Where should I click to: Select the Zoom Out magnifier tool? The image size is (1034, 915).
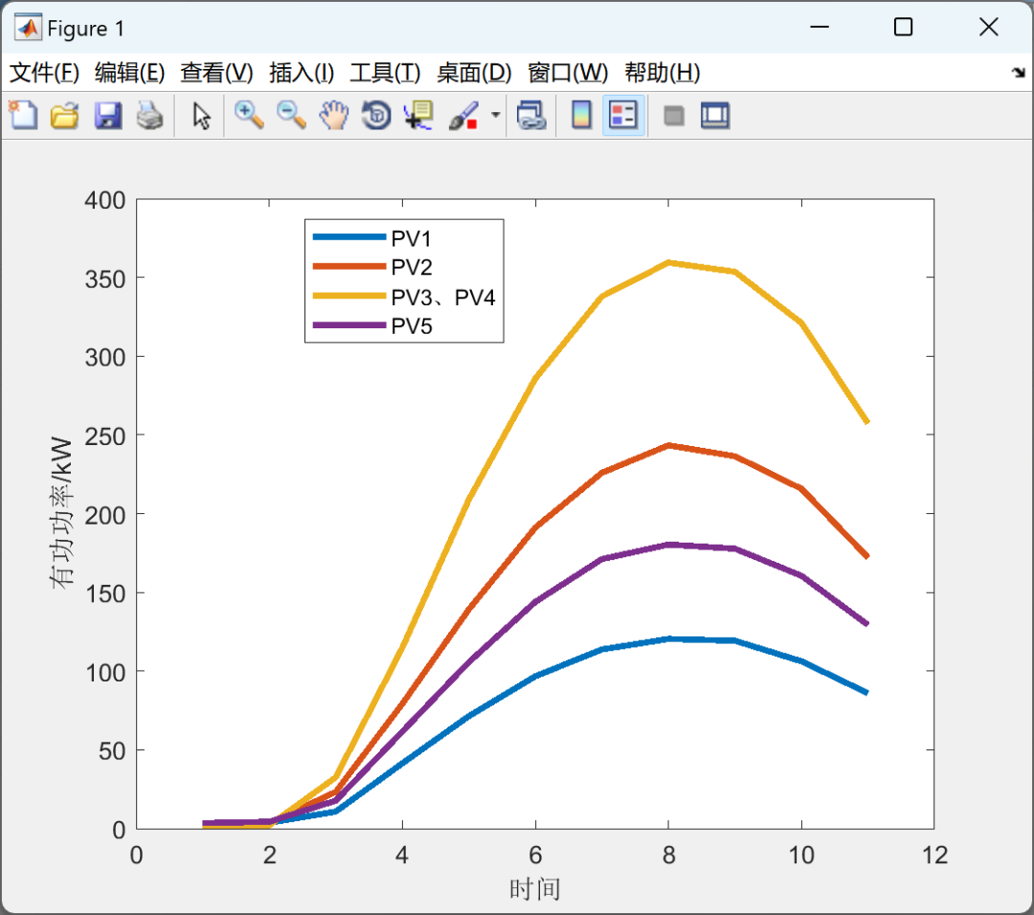pyautogui.click(x=291, y=116)
